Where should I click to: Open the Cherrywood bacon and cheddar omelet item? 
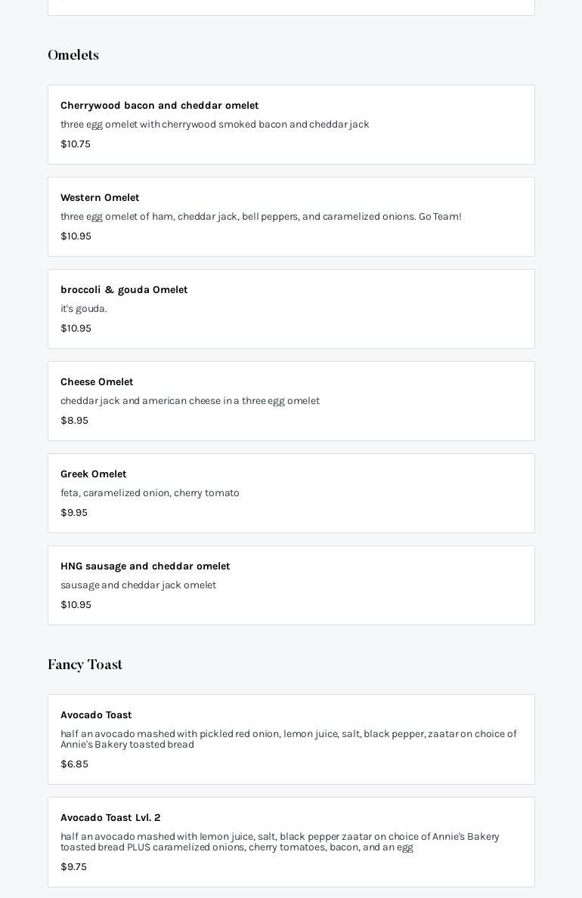pos(159,106)
